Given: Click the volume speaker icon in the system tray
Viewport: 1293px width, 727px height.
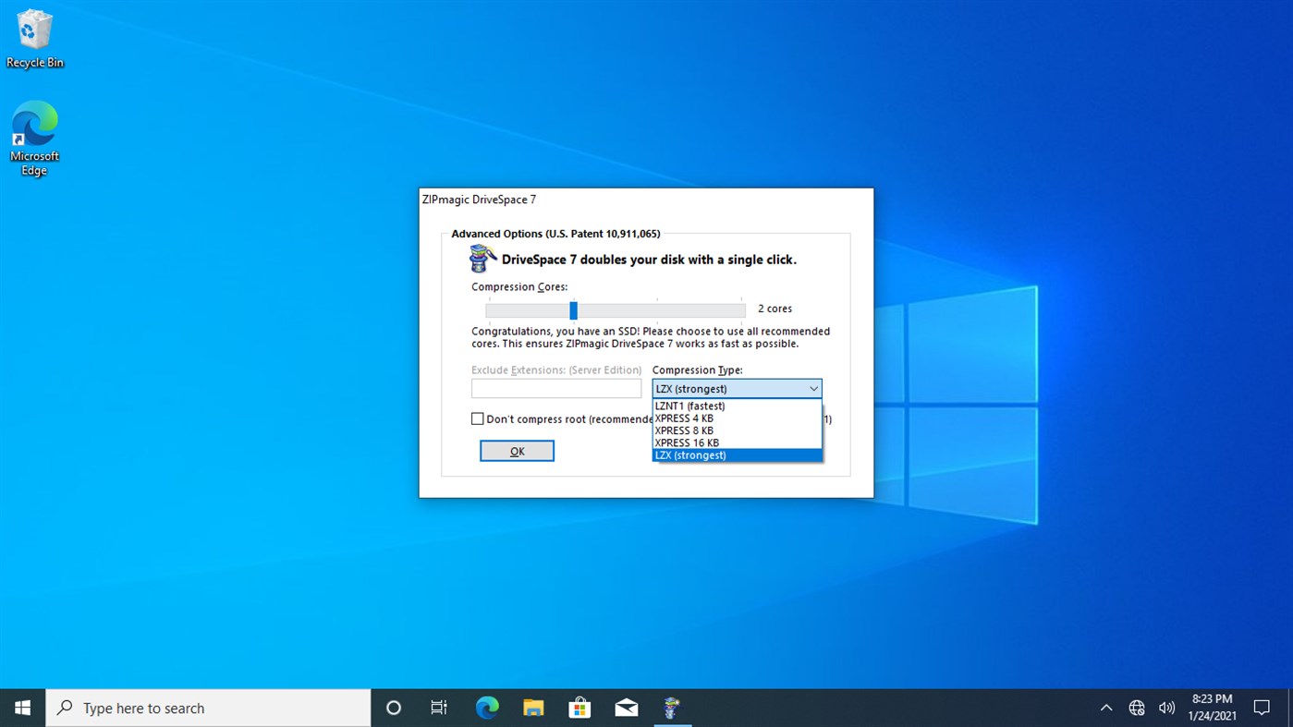Looking at the screenshot, I should tap(1166, 707).
